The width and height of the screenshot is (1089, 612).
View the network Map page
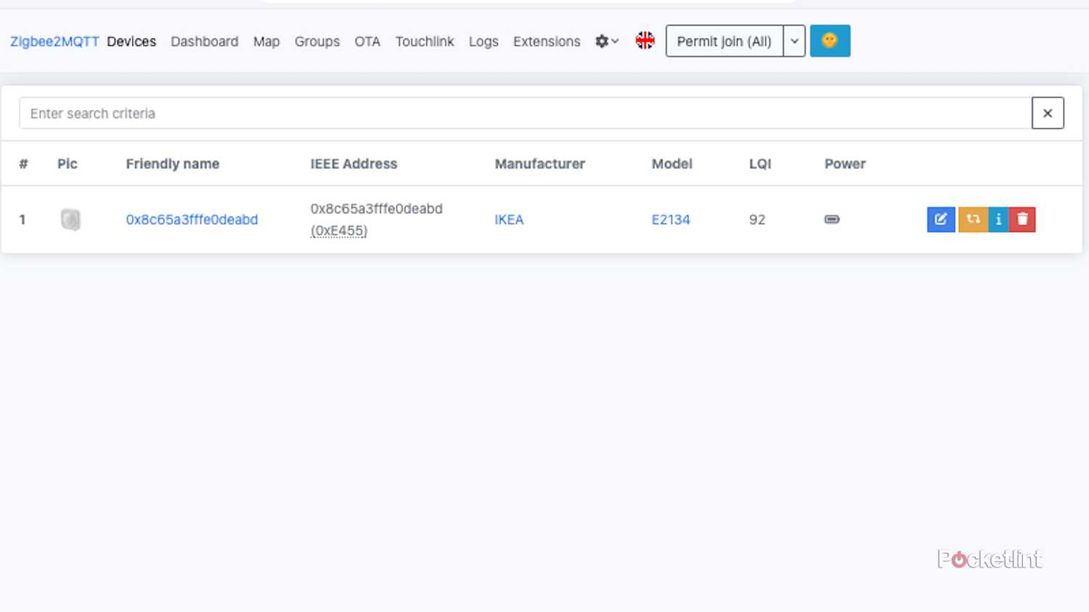click(x=266, y=41)
